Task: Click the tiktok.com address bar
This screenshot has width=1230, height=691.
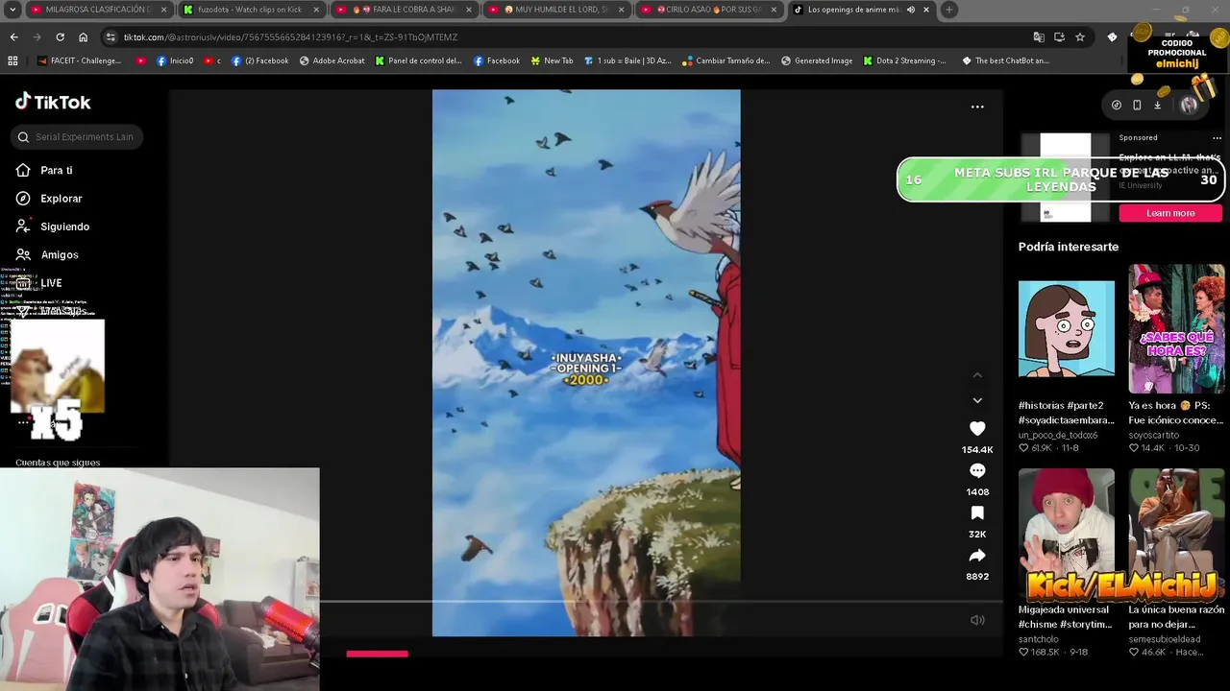Action: (x=567, y=36)
